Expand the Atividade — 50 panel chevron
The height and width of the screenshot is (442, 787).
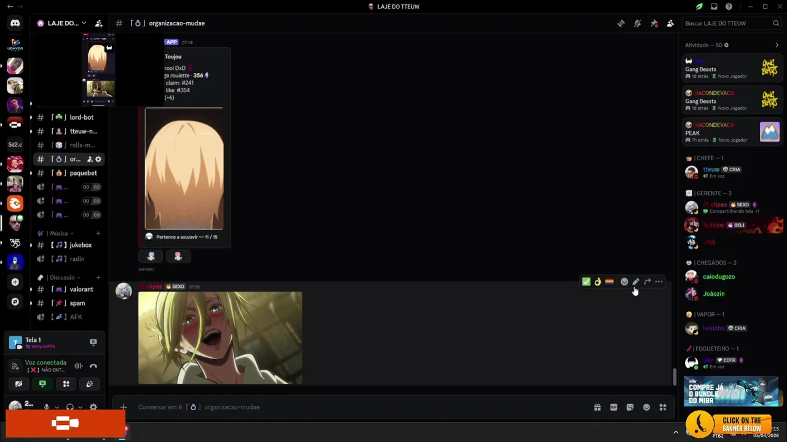point(777,45)
